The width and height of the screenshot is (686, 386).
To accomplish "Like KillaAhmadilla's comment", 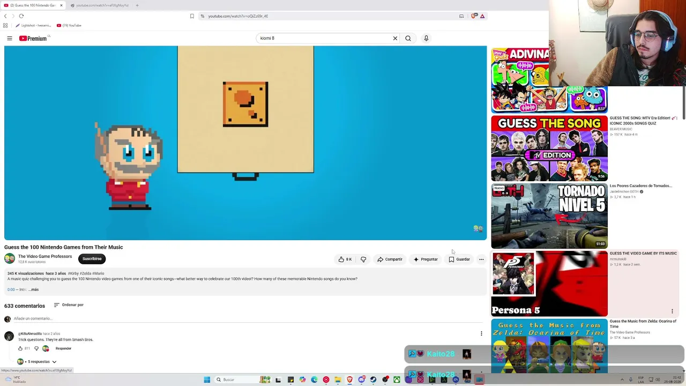I will (20, 348).
